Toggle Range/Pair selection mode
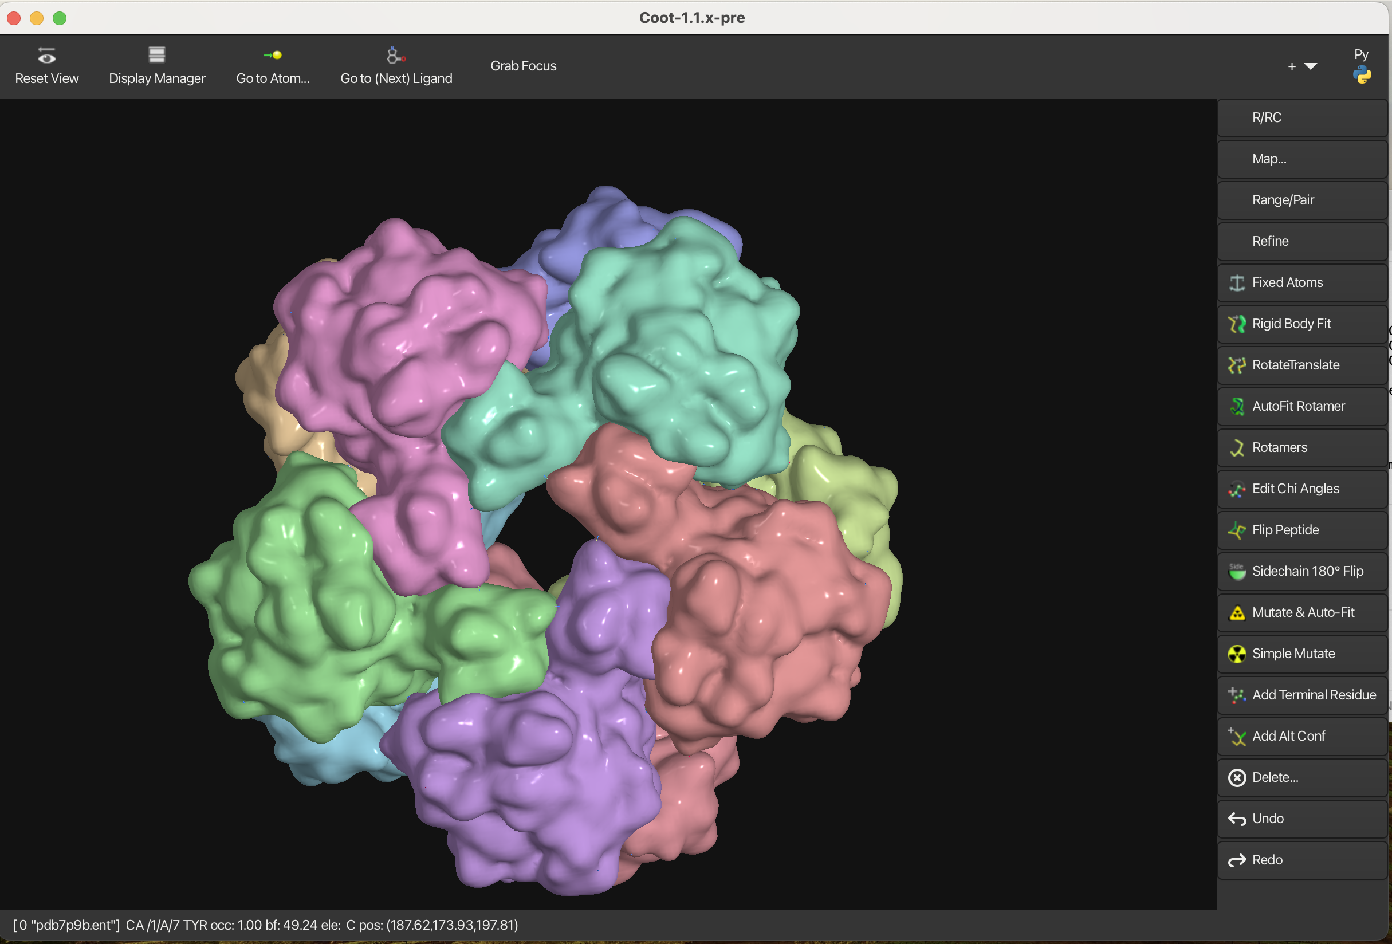Viewport: 1392px width, 944px height. 1302,200
